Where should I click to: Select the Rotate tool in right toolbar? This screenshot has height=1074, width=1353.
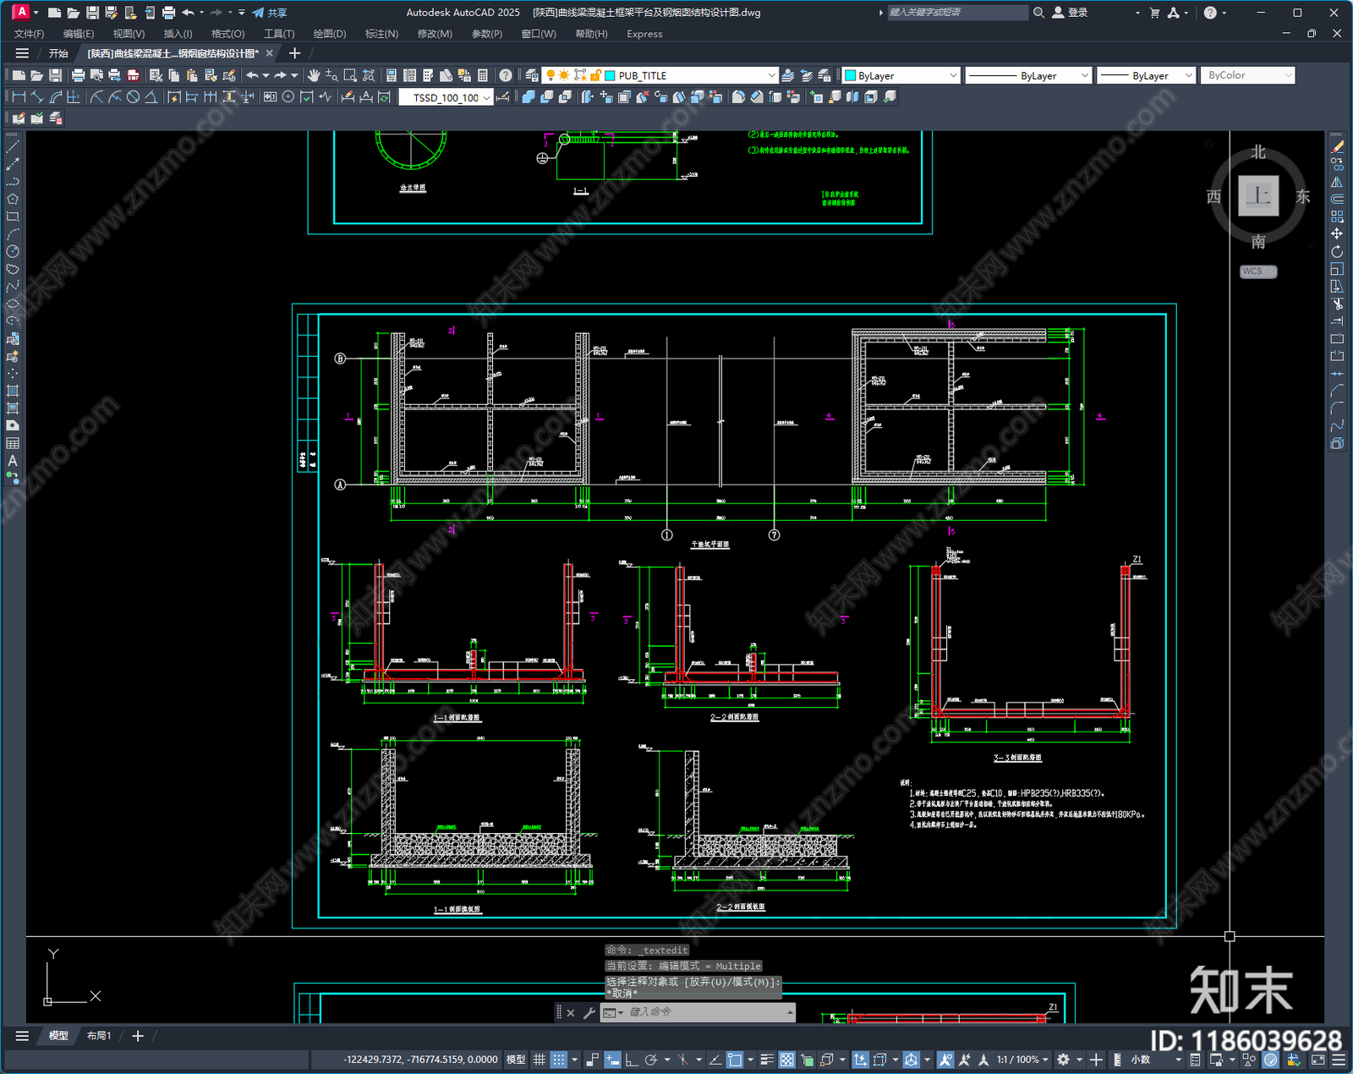(1337, 252)
